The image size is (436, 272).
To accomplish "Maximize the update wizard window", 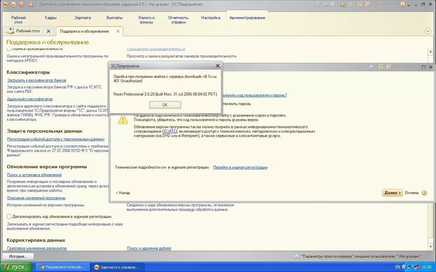I will [424, 67].
